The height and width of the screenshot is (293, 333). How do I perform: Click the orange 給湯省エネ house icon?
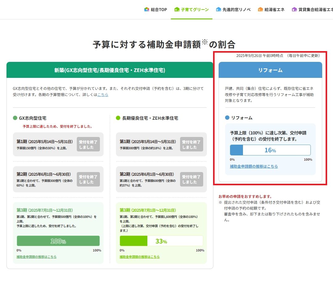[261, 10]
